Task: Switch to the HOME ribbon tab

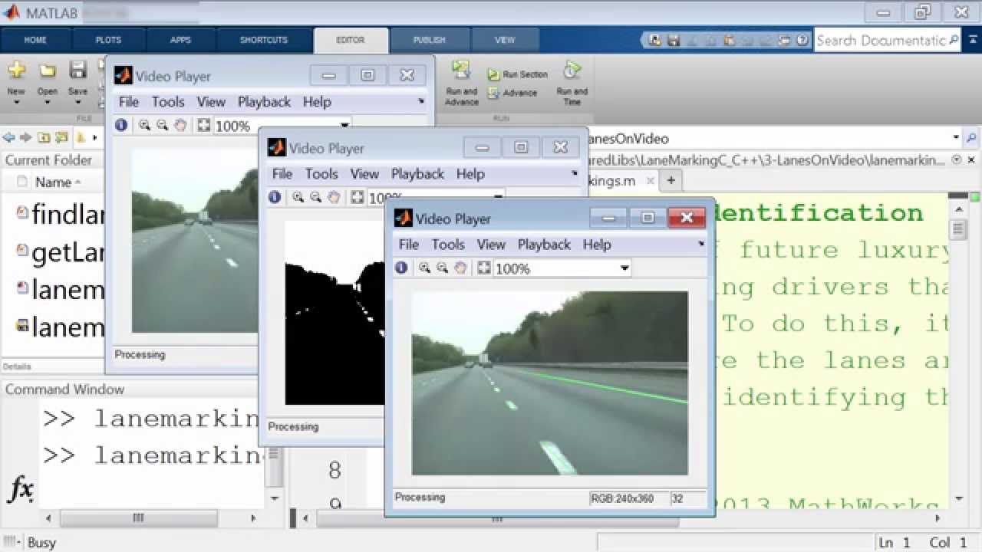Action: (x=35, y=40)
